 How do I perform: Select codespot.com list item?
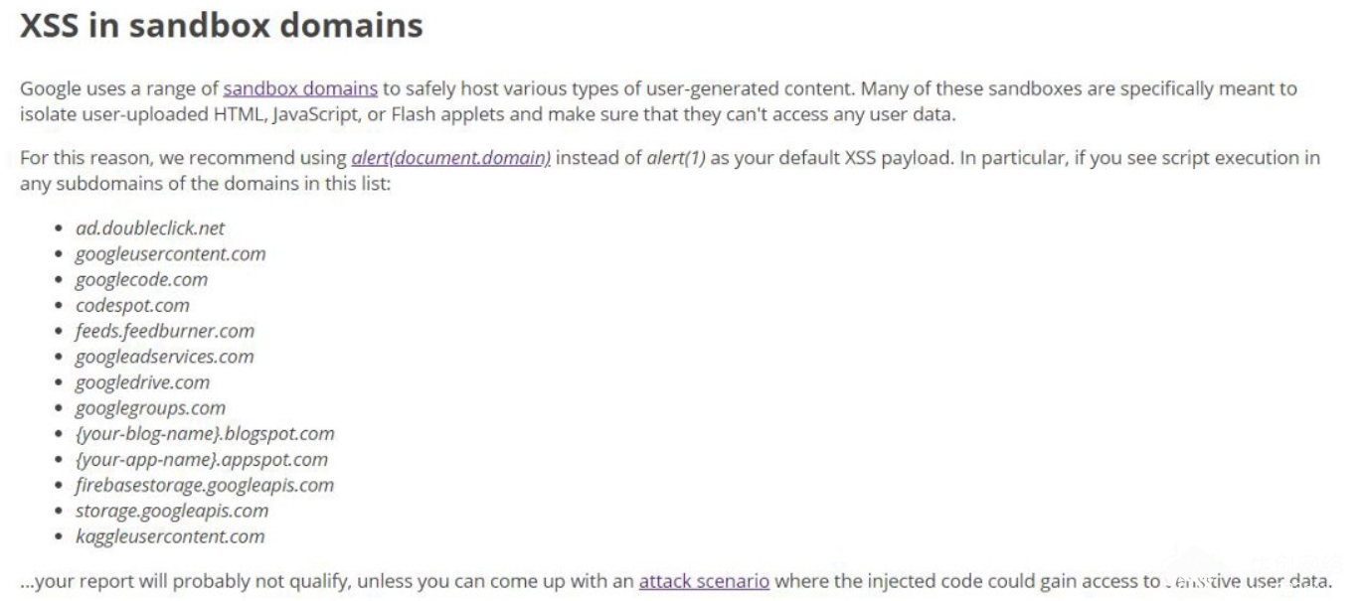click(132, 305)
